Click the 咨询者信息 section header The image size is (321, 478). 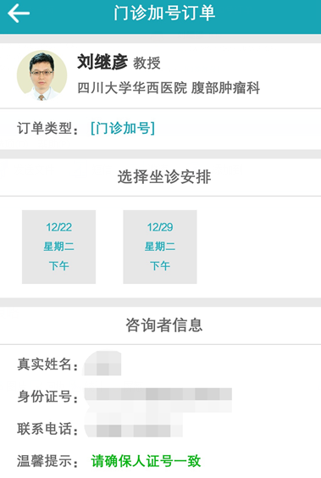(x=164, y=325)
